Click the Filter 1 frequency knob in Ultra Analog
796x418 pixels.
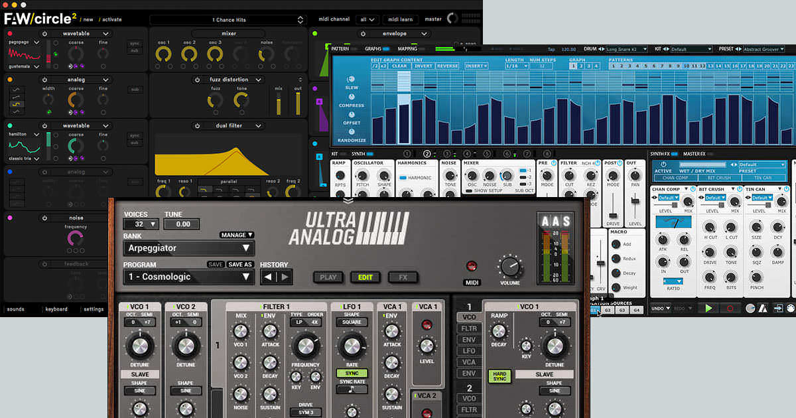coord(305,347)
